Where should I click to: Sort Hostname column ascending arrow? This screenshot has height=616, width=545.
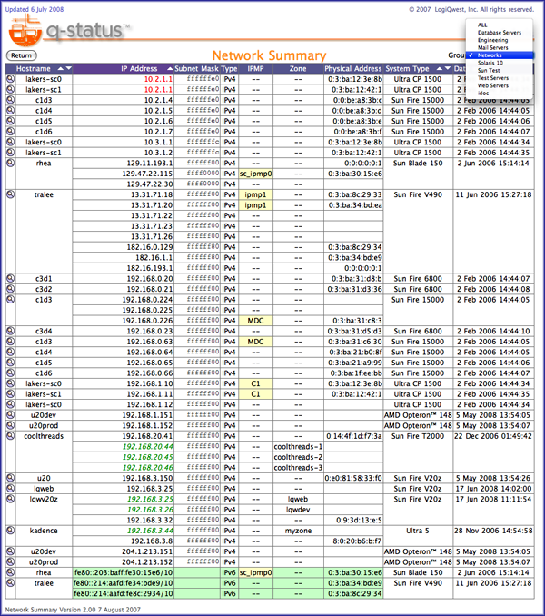(x=61, y=68)
